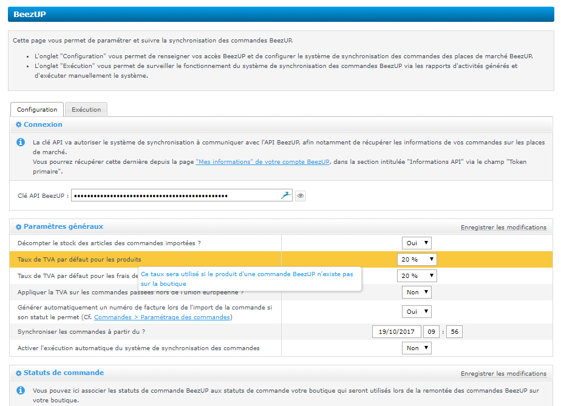Click the info icon in Statuts de commande
561x406 pixels.
click(21, 391)
